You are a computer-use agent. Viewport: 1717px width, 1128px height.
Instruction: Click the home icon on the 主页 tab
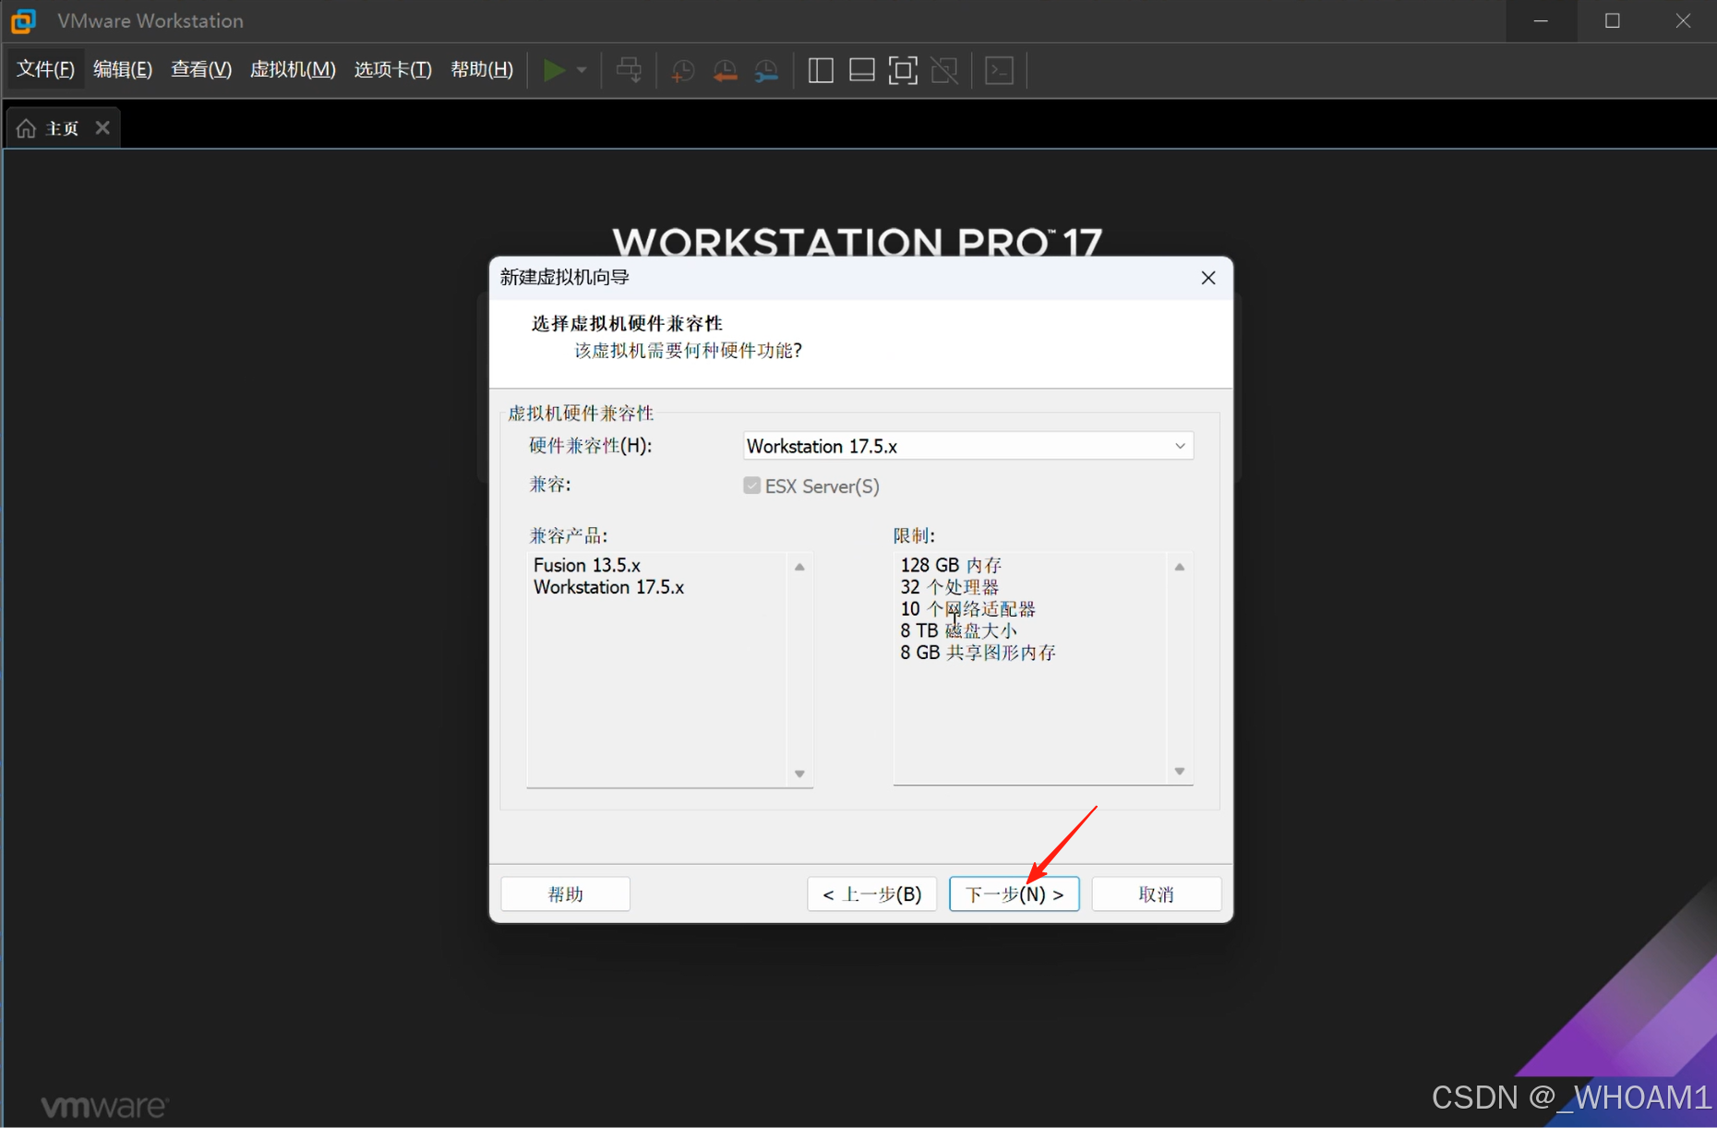[x=26, y=128]
